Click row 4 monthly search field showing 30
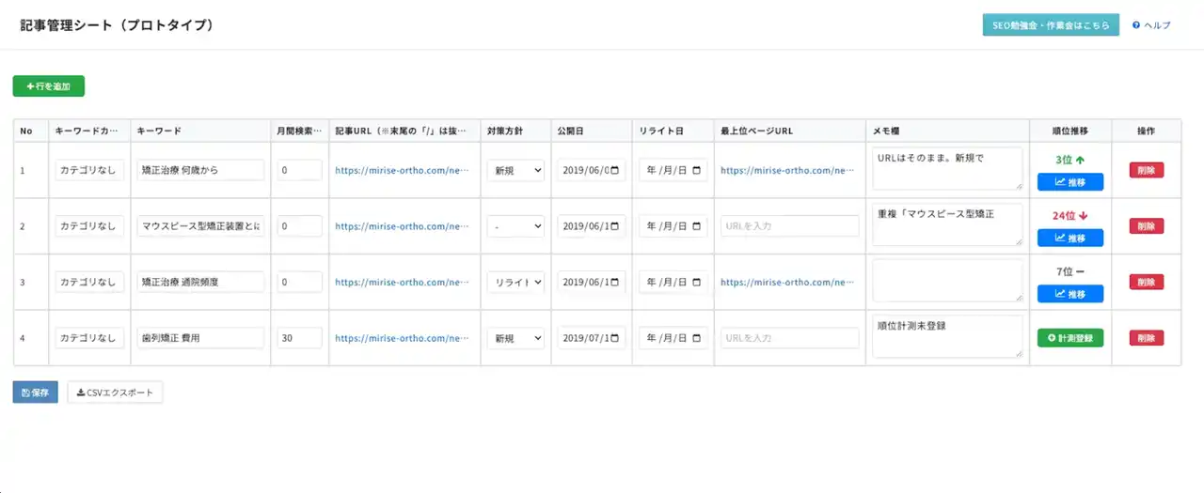The width and height of the screenshot is (1204, 493). (x=300, y=338)
